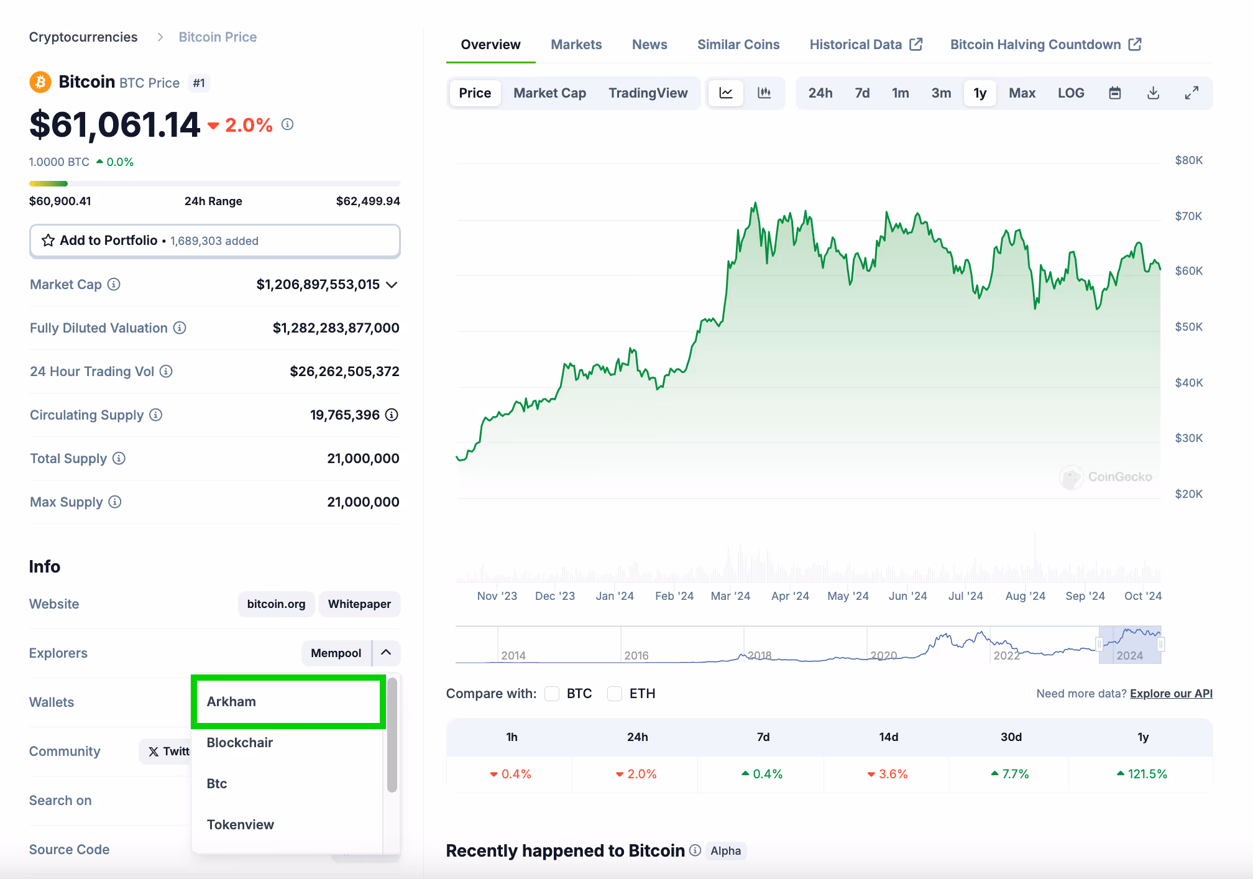Open the Whitepaper link
Viewport: 1253px width, 879px height.
pyautogui.click(x=359, y=604)
